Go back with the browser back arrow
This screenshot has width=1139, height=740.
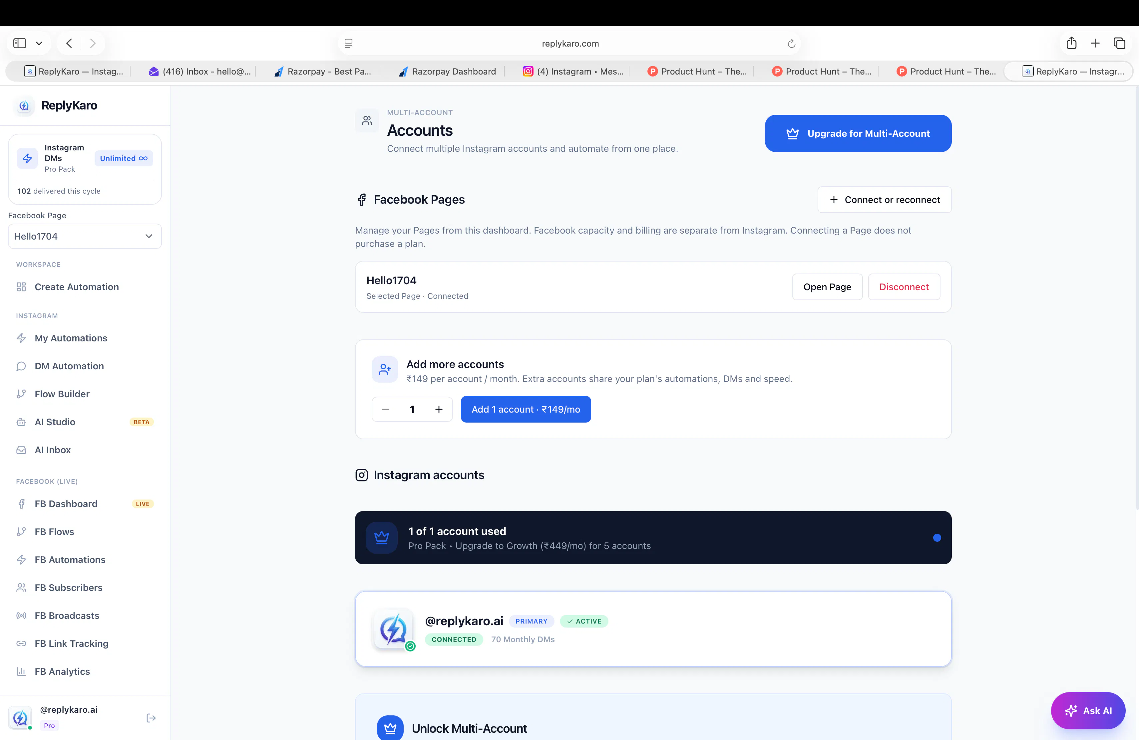click(69, 44)
